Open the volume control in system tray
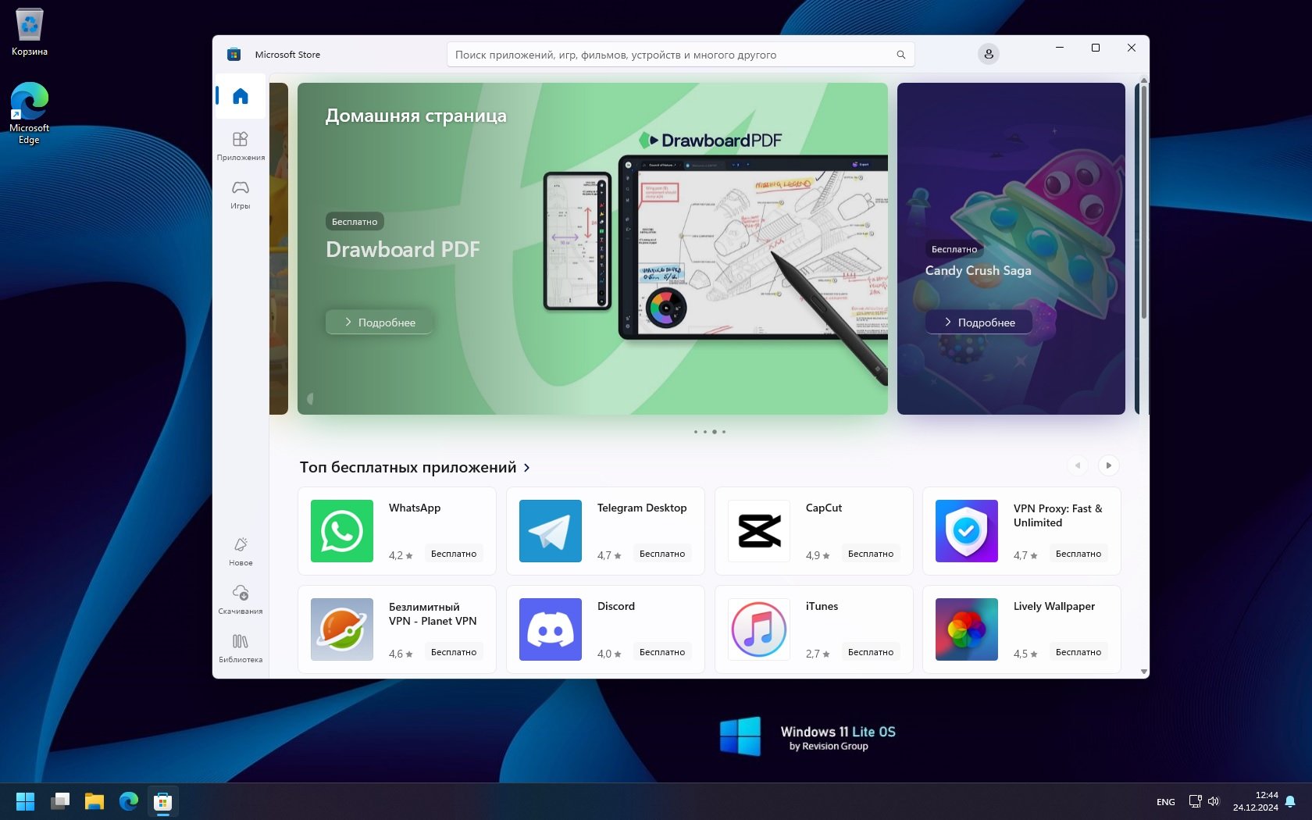1312x820 pixels. pyautogui.click(x=1214, y=801)
